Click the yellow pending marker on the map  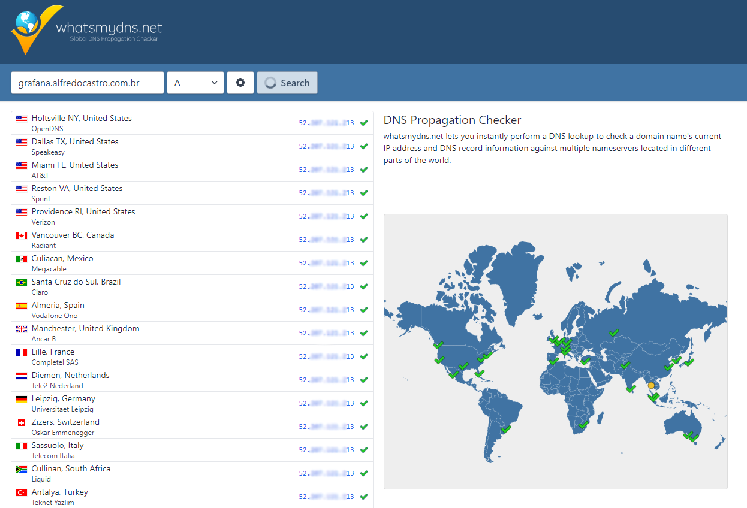(x=652, y=385)
